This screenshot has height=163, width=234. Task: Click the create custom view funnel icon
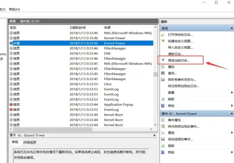163,41
